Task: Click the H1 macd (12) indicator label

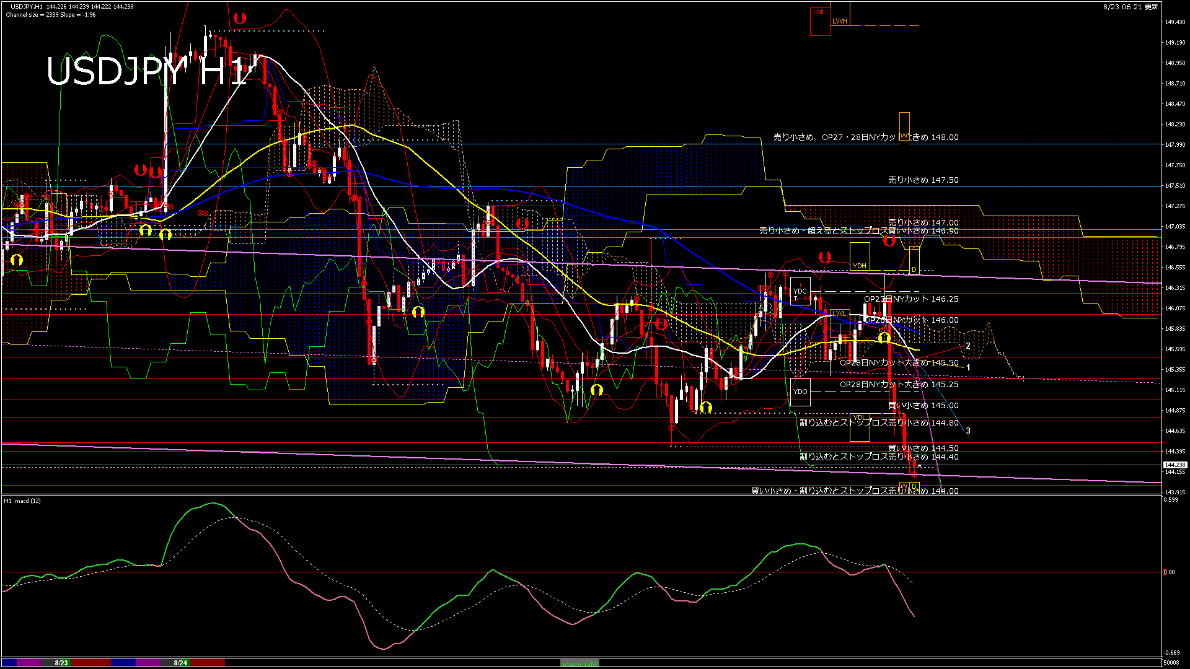Action: coord(23,501)
